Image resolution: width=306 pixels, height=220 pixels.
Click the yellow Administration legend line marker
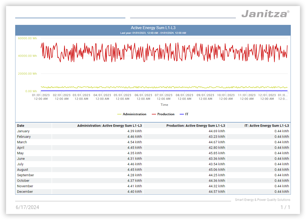click(119, 114)
